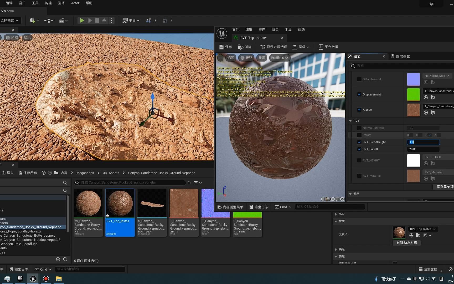Click Show Inactive items toolbar button
Screen dimensions: 454x284
pos(274,47)
